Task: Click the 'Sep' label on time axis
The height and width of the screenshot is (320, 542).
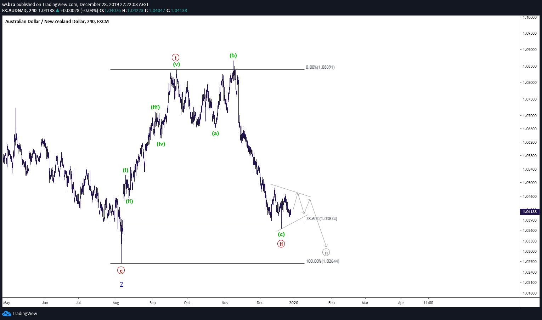Action: pos(153,303)
